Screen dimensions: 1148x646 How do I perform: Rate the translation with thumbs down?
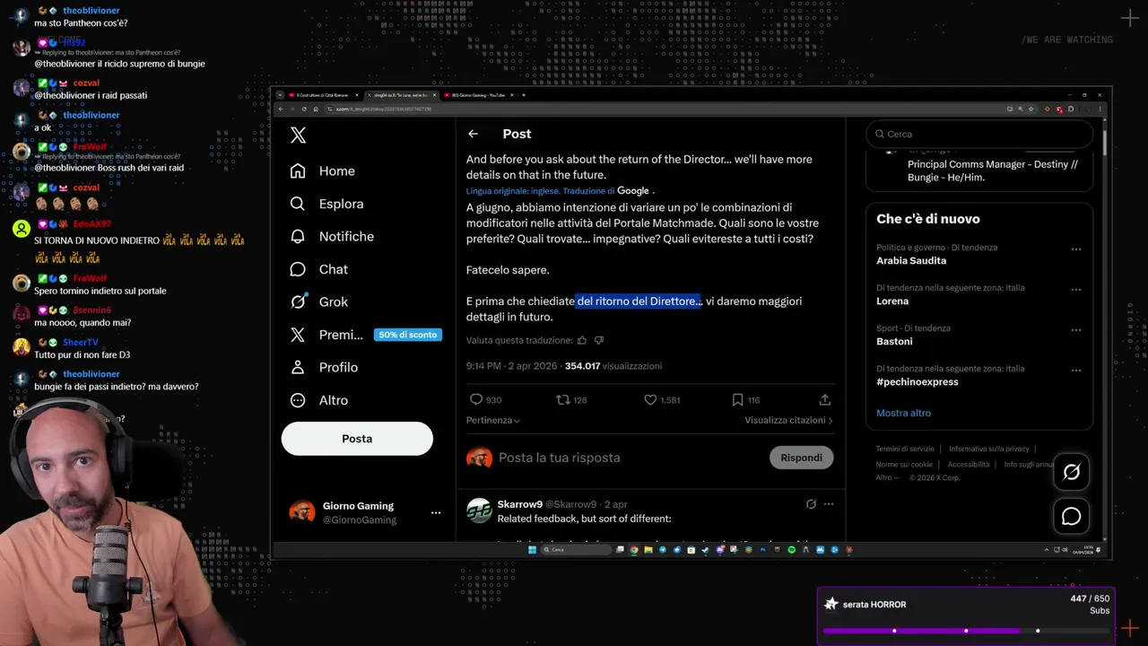coord(599,340)
